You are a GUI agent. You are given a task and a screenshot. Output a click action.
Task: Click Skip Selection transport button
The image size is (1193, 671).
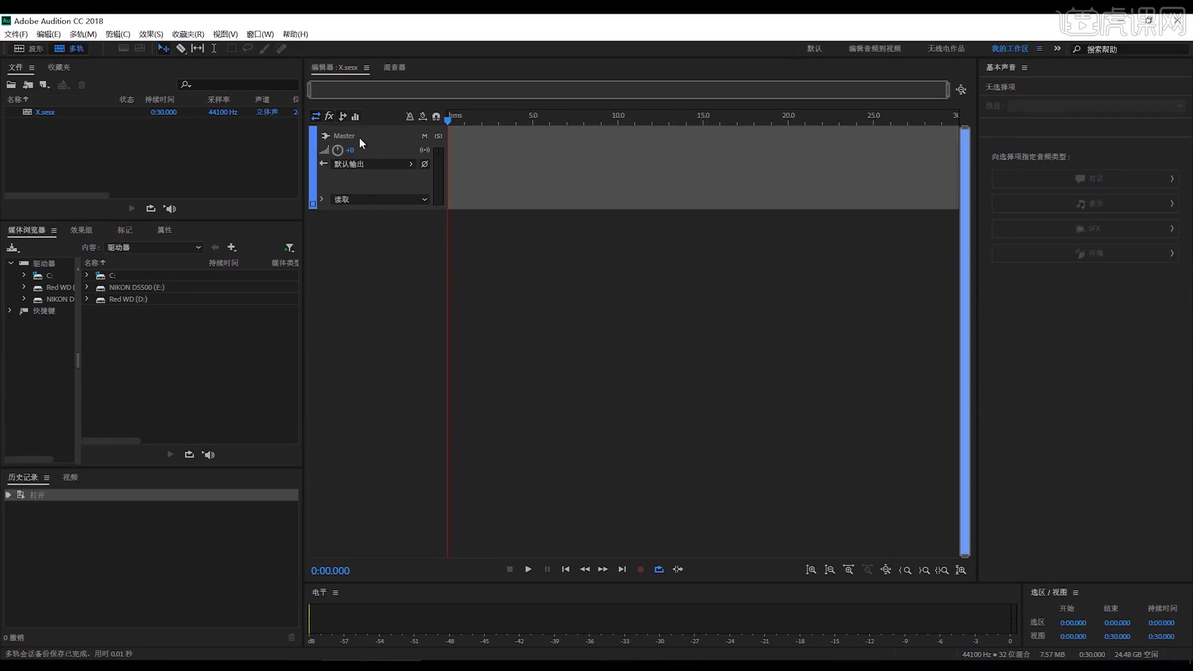(678, 569)
